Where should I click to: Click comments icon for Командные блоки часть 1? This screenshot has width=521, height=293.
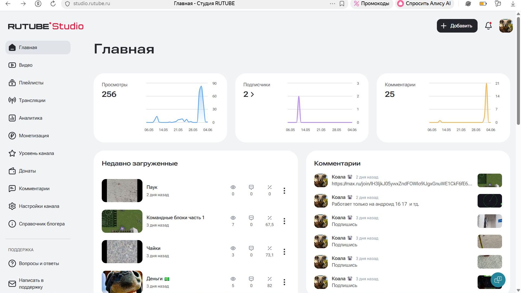(251, 218)
